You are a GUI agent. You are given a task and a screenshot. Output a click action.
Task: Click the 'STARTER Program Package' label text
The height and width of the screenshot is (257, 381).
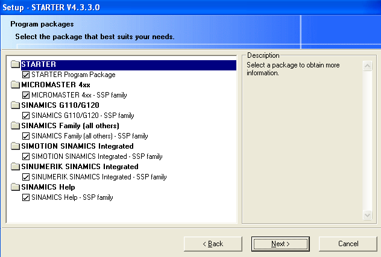click(x=74, y=75)
